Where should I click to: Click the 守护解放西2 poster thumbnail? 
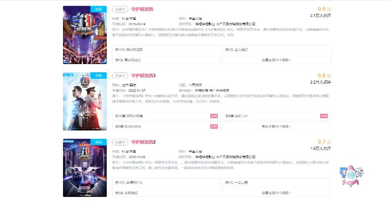85,168
